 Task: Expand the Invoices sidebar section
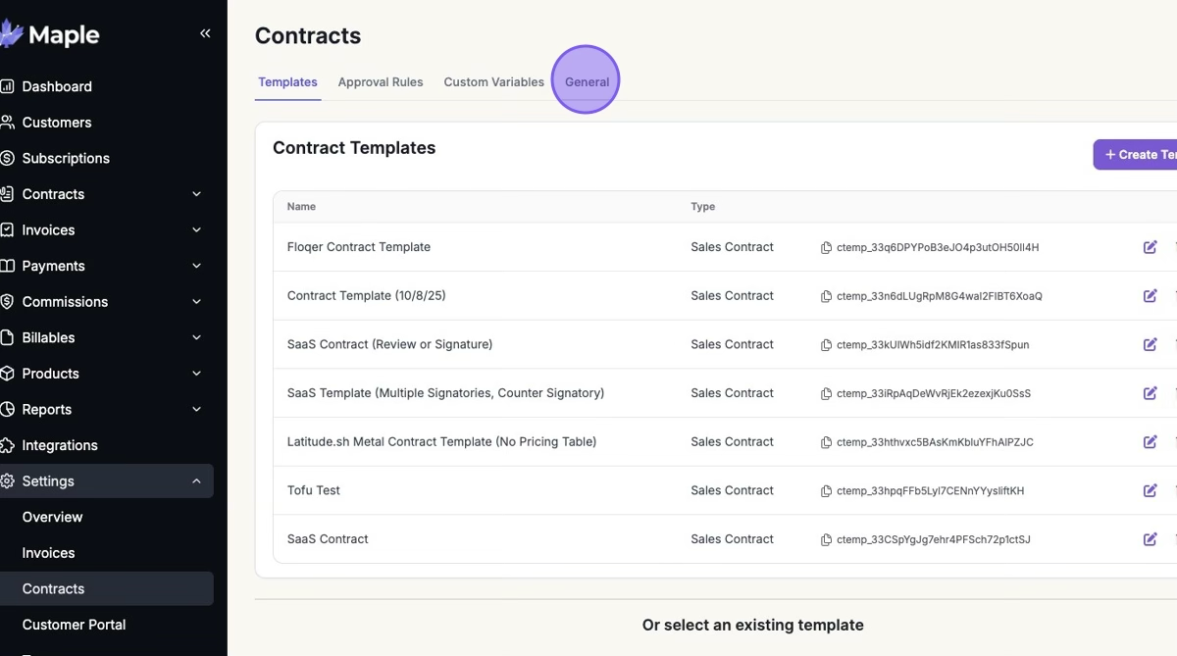click(196, 230)
